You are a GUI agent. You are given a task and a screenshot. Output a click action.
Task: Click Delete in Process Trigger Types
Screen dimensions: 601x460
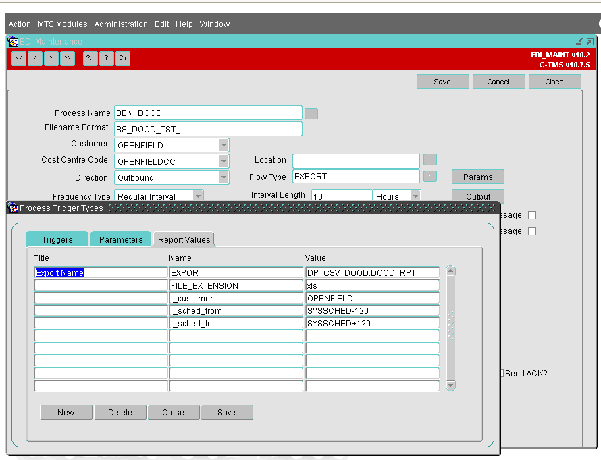120,412
